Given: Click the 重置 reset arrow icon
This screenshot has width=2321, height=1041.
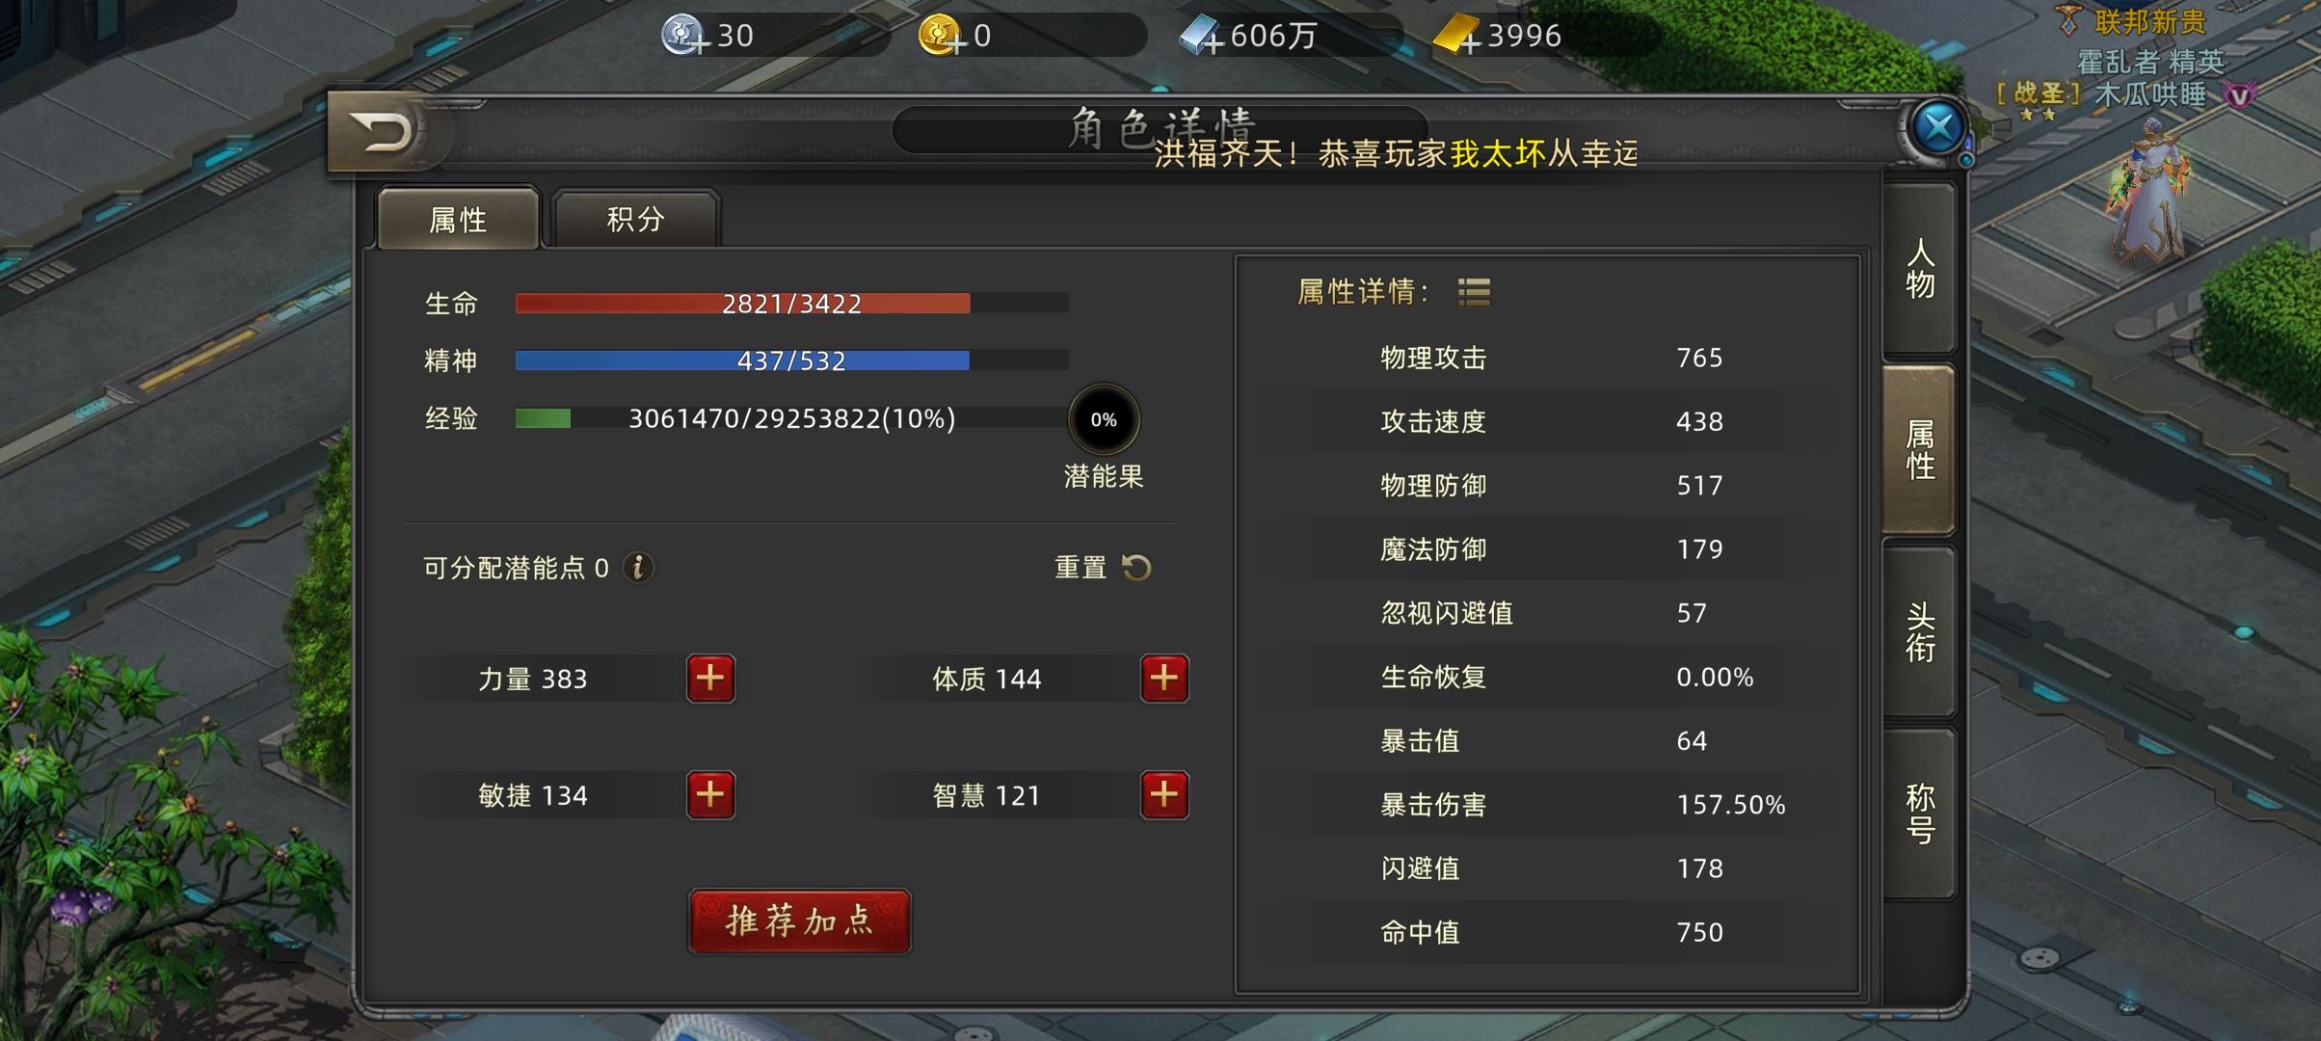Looking at the screenshot, I should tap(1136, 568).
